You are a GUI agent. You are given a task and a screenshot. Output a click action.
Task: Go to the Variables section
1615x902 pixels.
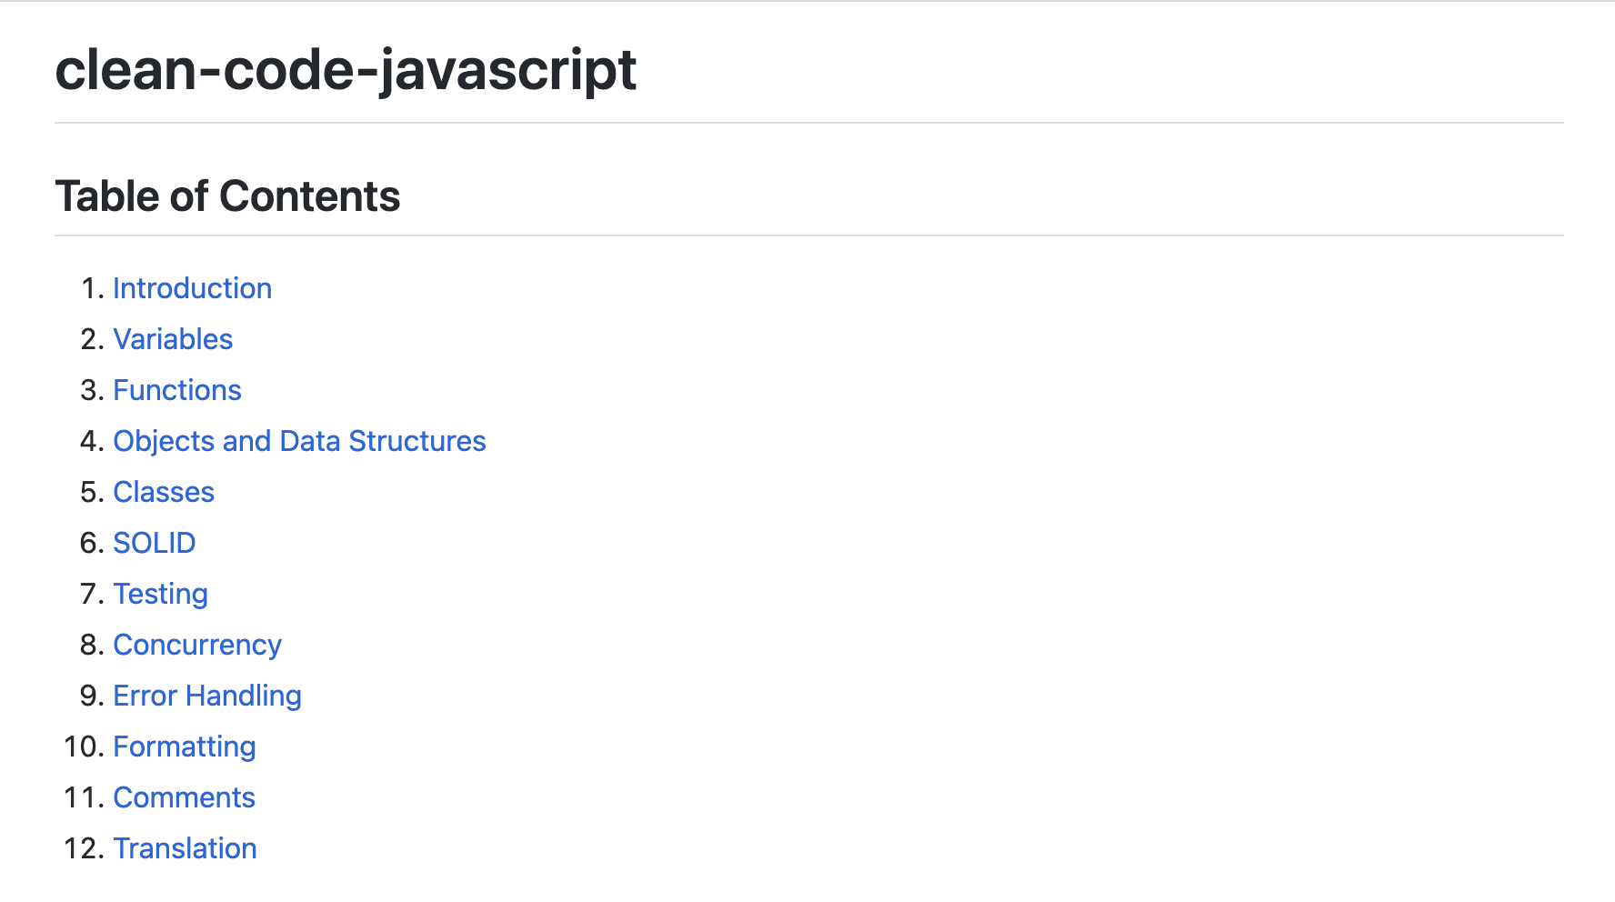pyautogui.click(x=173, y=339)
